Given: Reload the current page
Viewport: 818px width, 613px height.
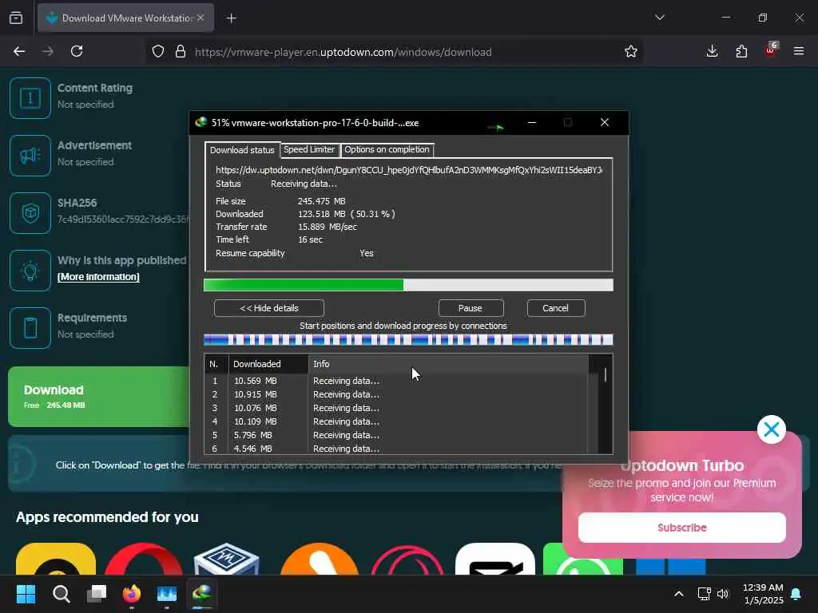Looking at the screenshot, I should [x=77, y=51].
